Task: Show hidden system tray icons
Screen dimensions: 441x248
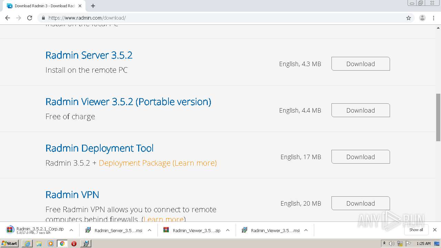Action: (x=384, y=244)
